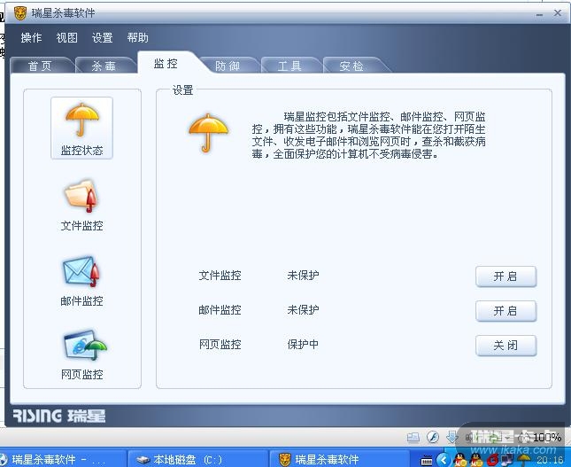
Task: Switch to the 防御 tab
Action: point(228,66)
